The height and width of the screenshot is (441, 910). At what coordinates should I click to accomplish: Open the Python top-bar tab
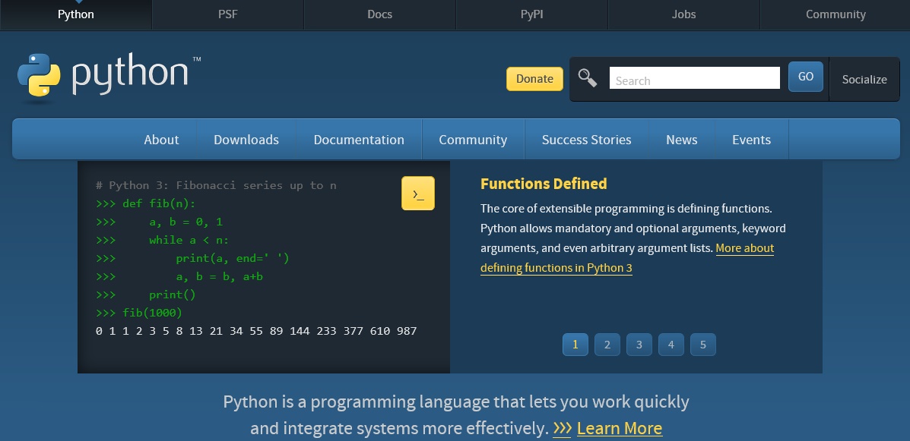coord(76,14)
